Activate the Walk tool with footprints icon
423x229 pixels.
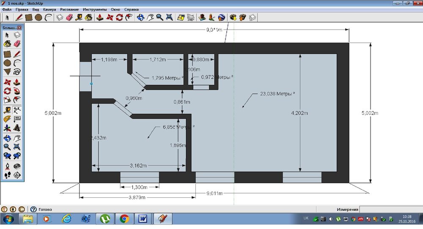point(7,175)
